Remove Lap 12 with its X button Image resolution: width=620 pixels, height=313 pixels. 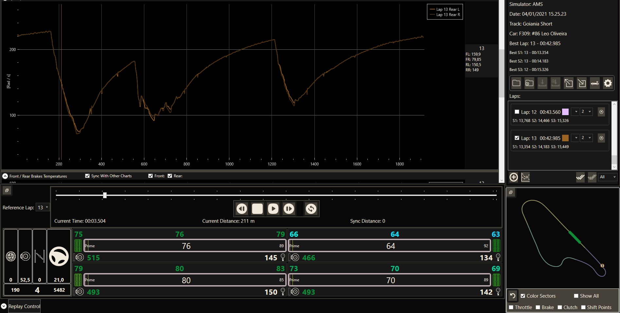(x=601, y=112)
